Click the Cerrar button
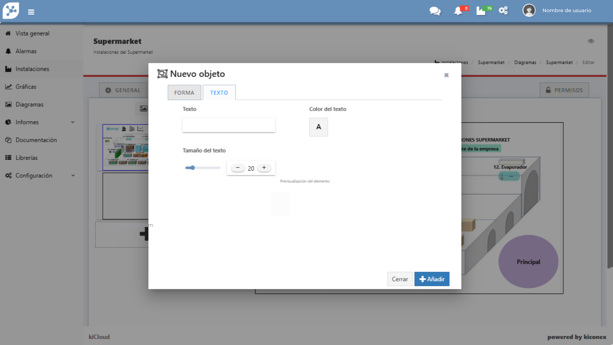This screenshot has height=345, width=613. click(x=400, y=279)
